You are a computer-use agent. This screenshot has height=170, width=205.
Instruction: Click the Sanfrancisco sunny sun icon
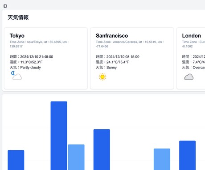(102, 77)
